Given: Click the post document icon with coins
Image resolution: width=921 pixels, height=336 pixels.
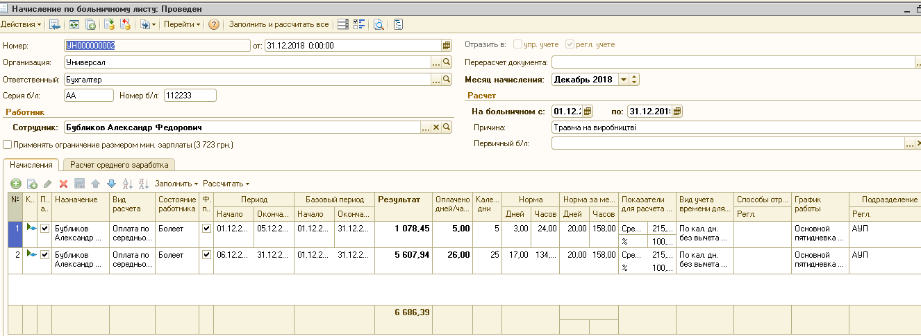Looking at the screenshot, I should (109, 24).
